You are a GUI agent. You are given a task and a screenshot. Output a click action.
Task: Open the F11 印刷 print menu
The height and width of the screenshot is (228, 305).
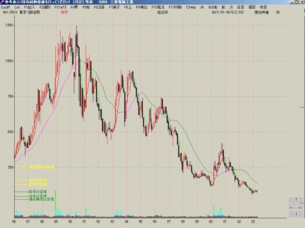tap(175, 7)
